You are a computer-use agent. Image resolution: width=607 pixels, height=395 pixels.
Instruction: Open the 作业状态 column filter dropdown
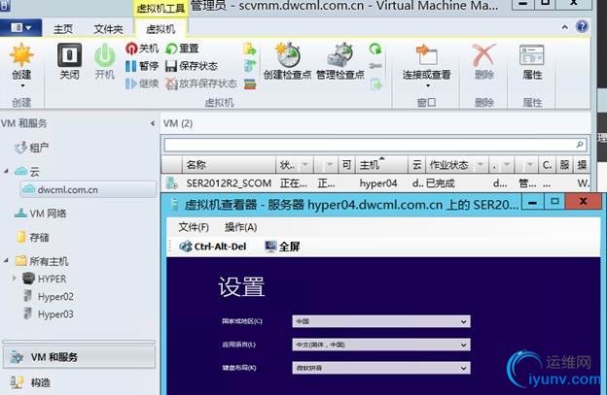[x=480, y=165]
